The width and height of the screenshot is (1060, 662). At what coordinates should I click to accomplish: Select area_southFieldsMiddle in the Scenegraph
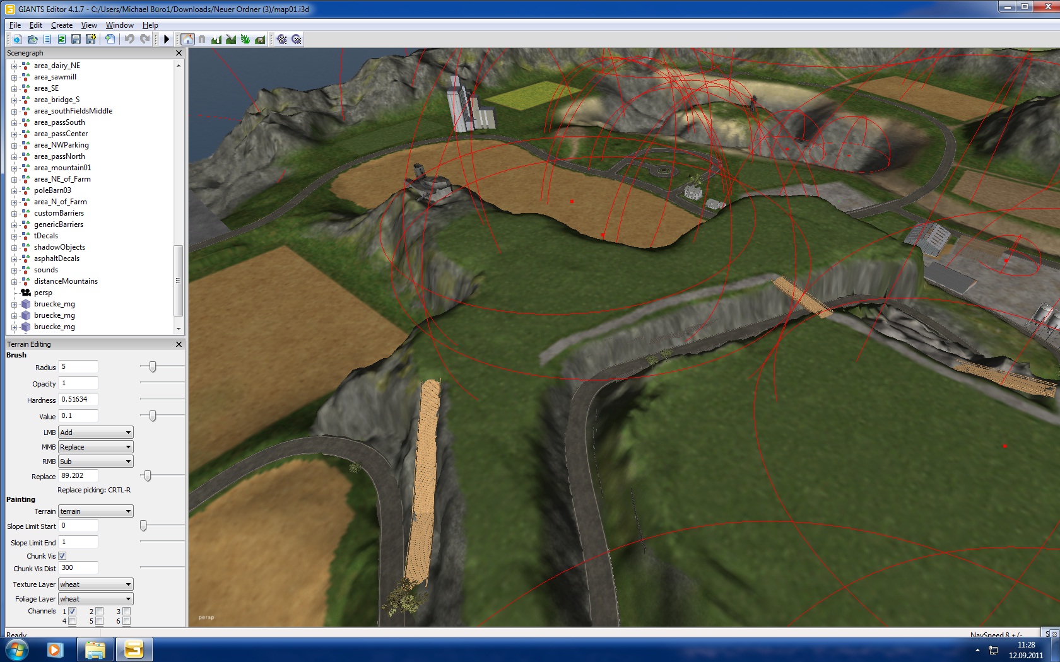(x=73, y=111)
